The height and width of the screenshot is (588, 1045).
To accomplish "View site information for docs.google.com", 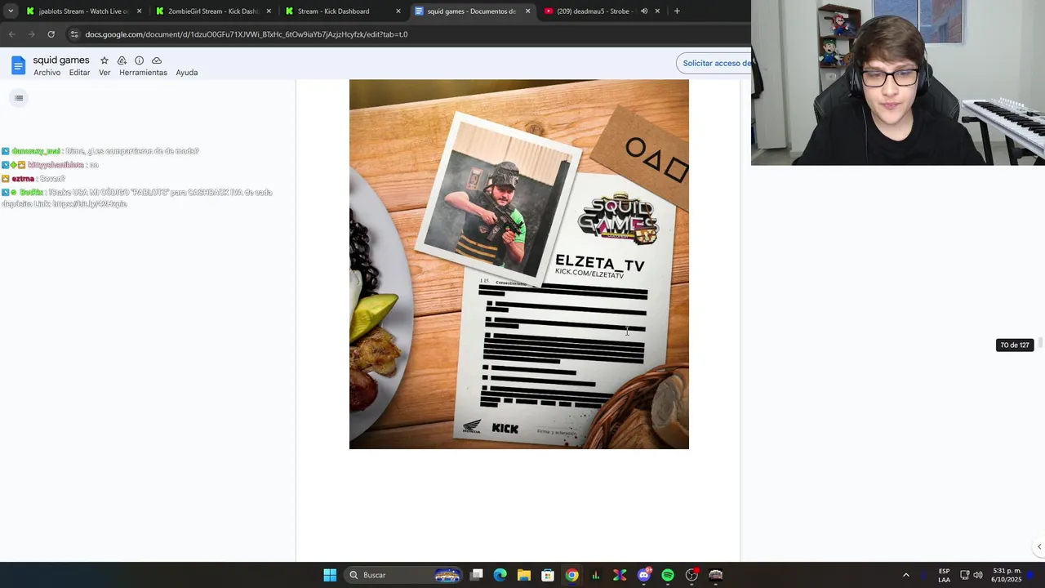I will [74, 34].
